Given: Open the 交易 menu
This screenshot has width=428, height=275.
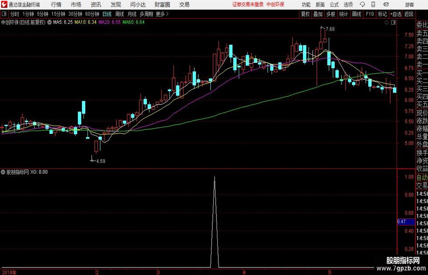Looking at the screenshot, I should coord(184,5).
